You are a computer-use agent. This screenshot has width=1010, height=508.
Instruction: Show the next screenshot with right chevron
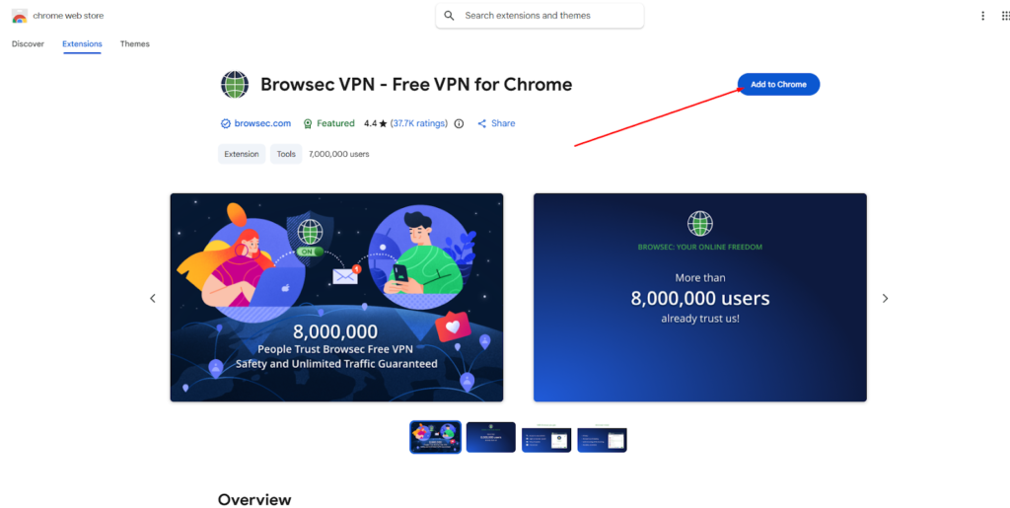click(885, 298)
